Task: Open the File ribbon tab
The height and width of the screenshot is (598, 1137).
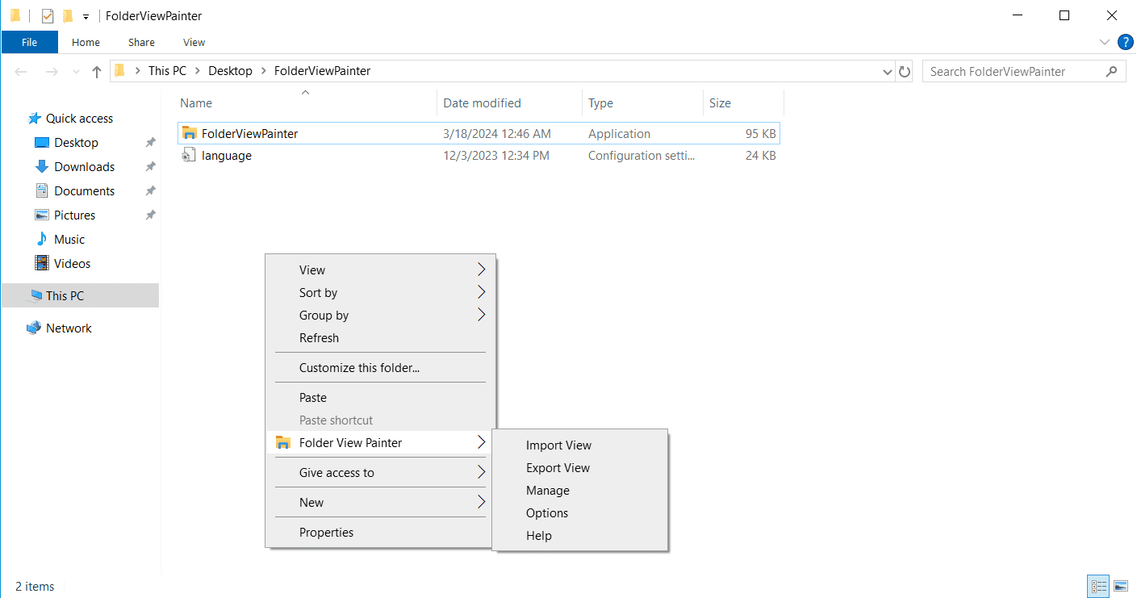Action: pos(29,42)
